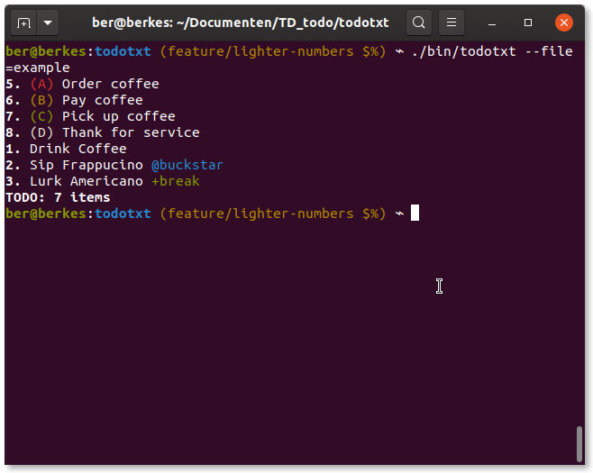Click the yellow (B) priority marker
The image size is (593, 473).
pos(41,100)
